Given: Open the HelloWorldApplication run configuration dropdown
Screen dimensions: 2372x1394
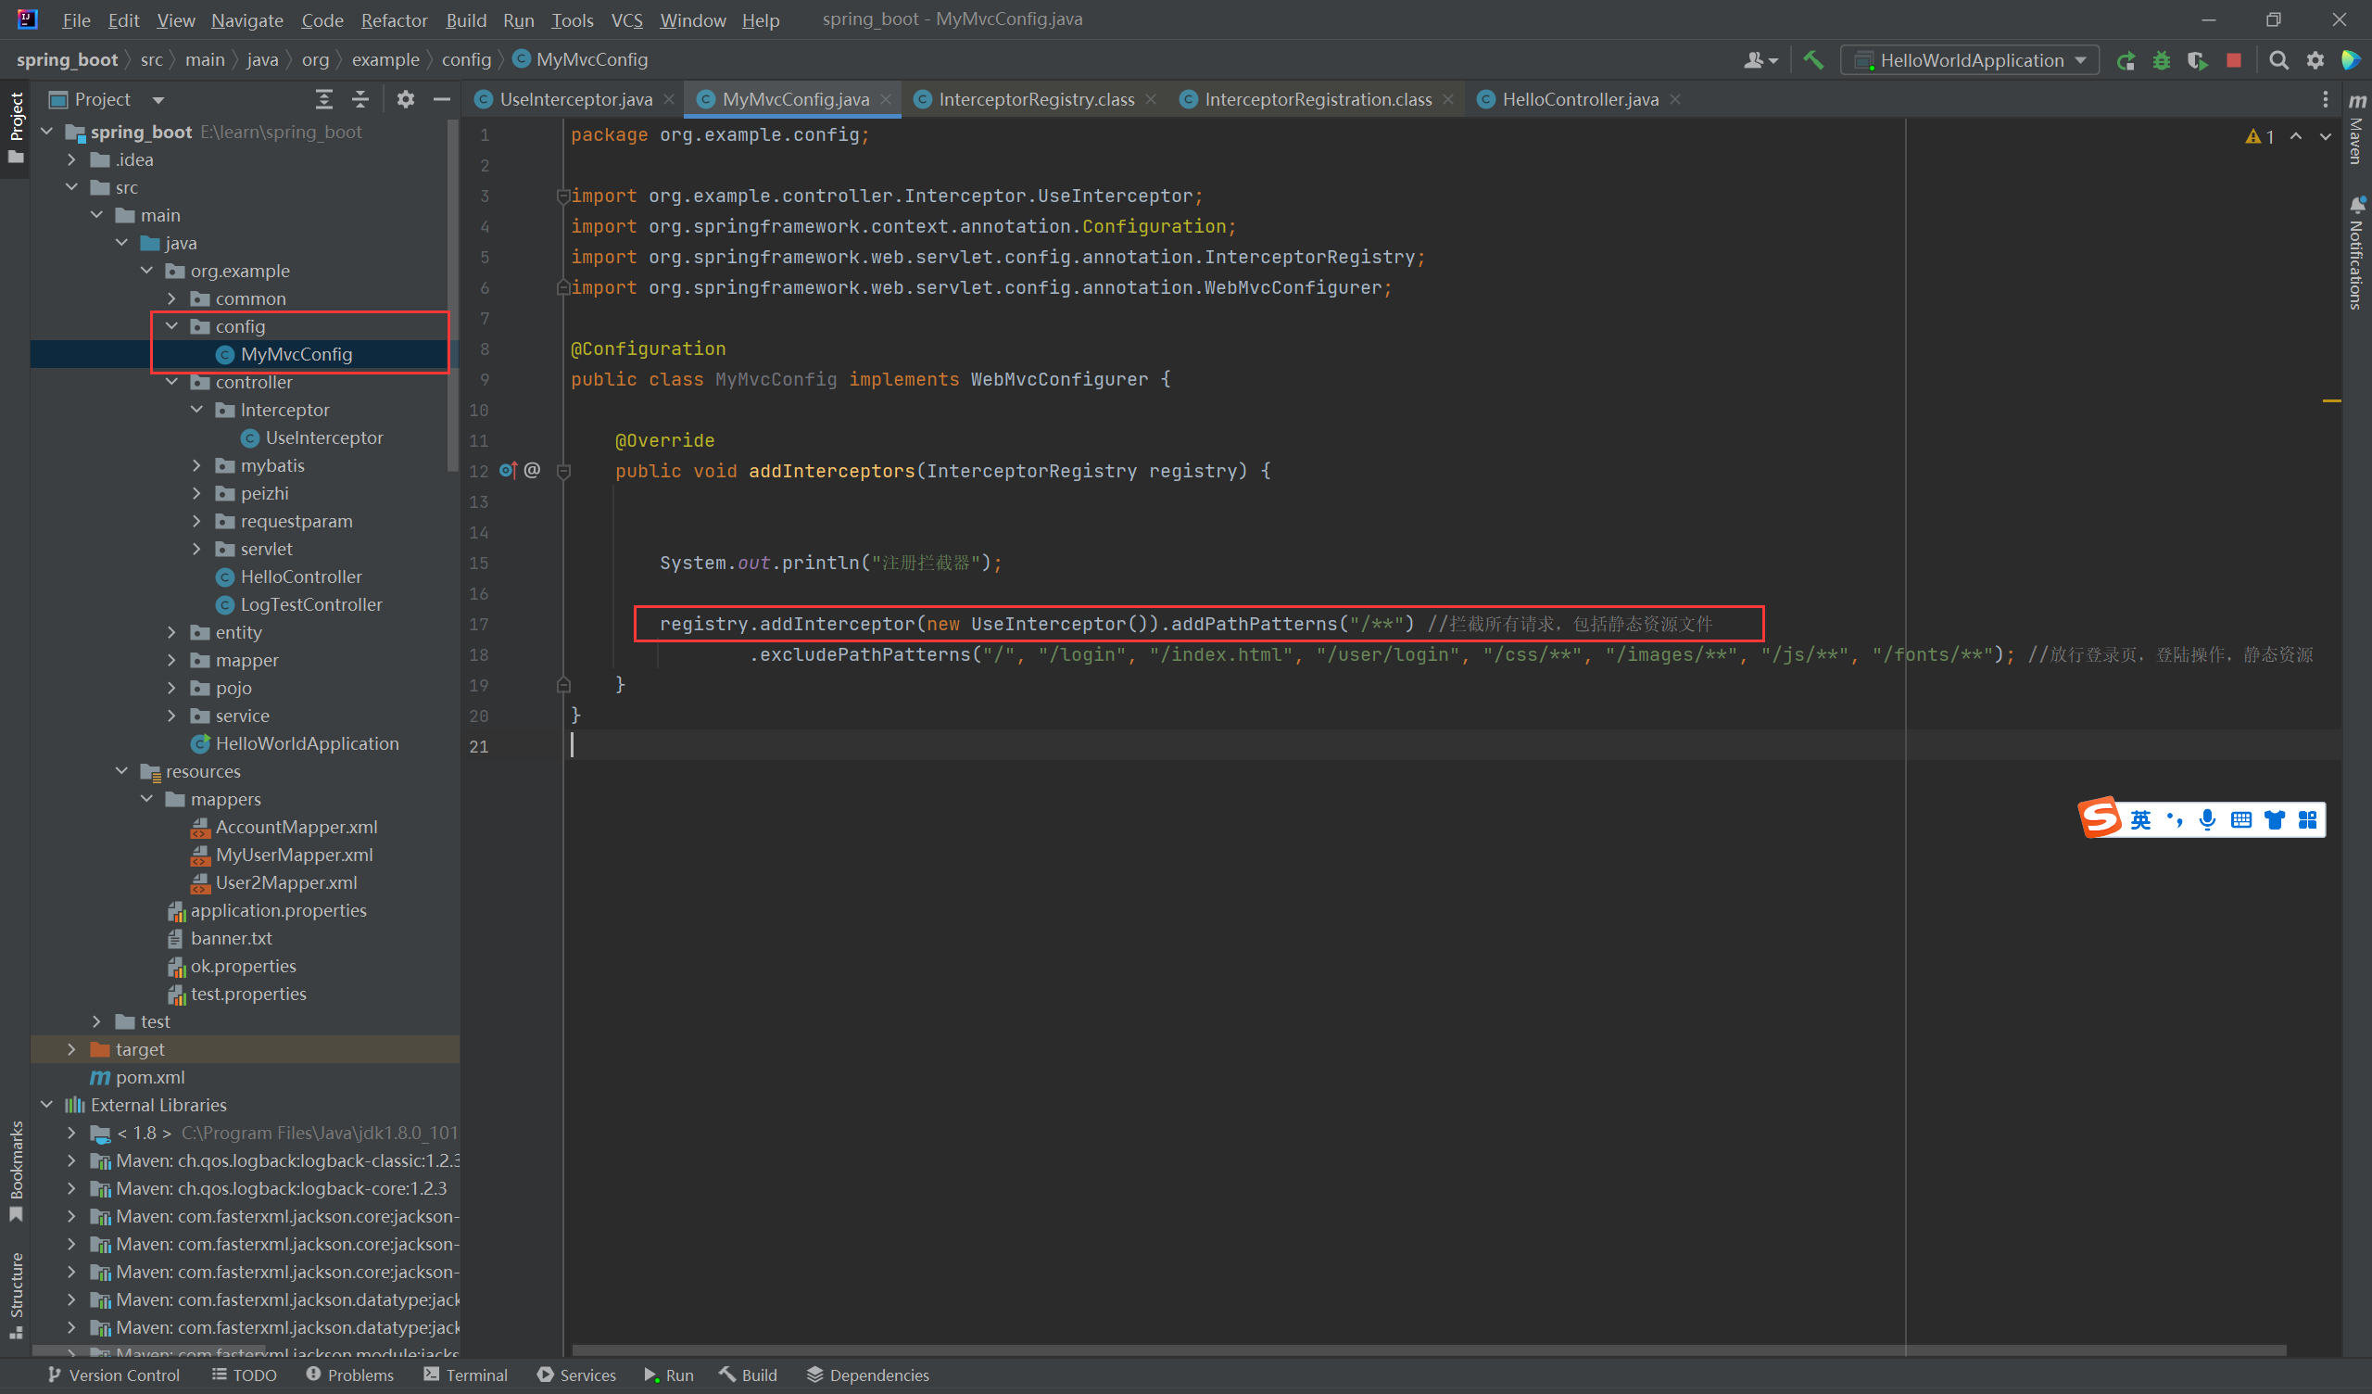Looking at the screenshot, I should [1970, 60].
